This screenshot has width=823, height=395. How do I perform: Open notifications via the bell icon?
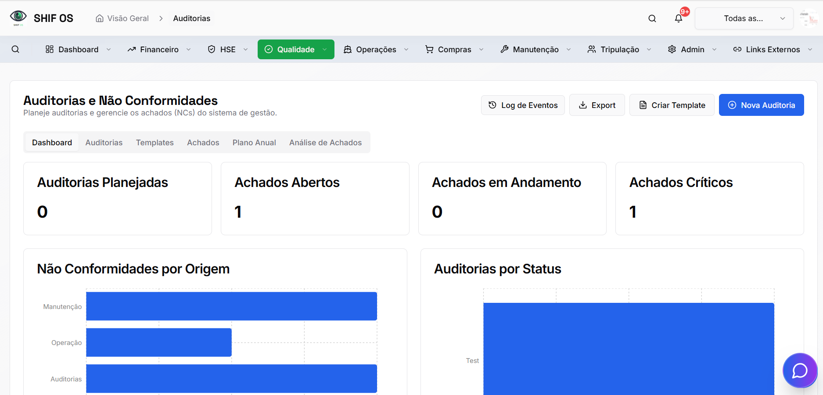(678, 18)
